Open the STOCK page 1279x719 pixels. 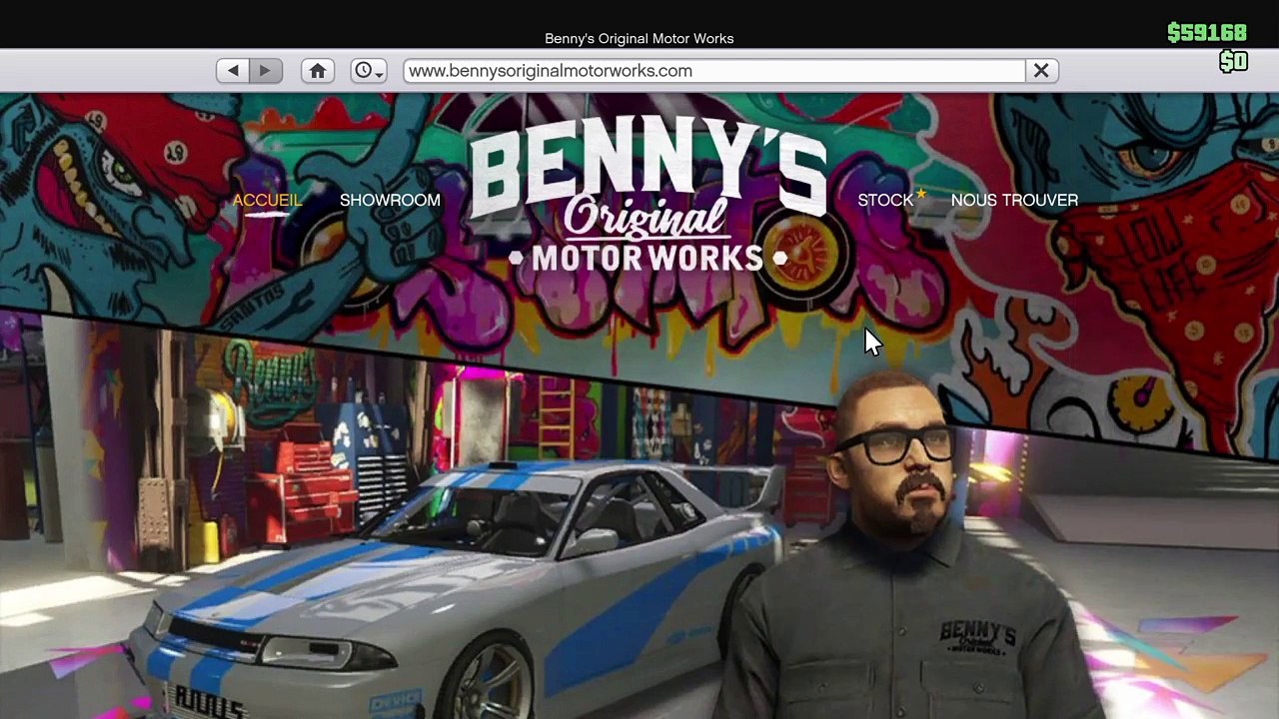(885, 200)
